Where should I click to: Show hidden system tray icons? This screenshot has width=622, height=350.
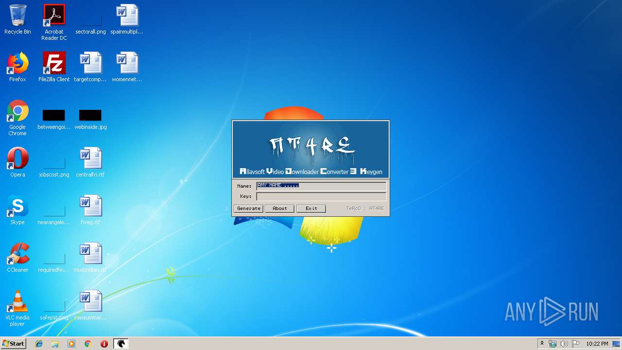point(542,344)
